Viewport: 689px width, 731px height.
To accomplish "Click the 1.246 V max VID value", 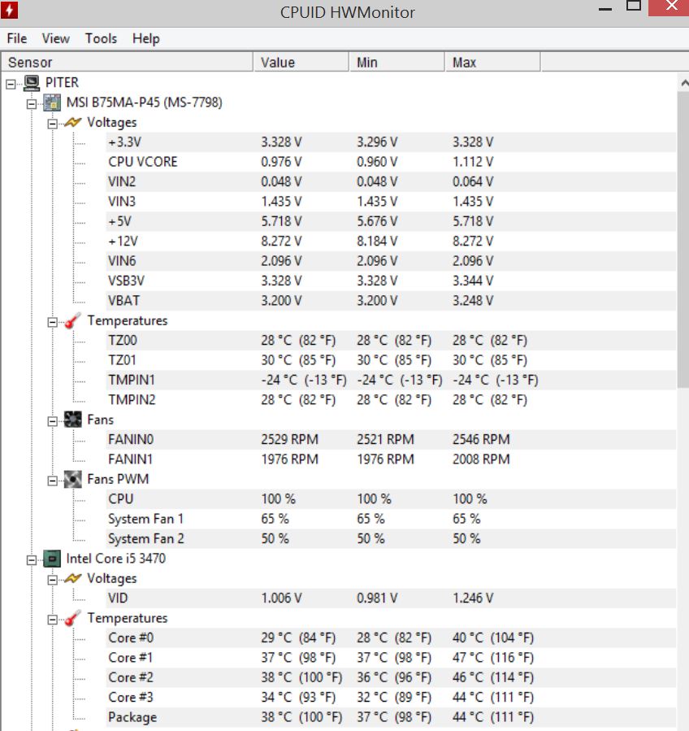I will pyautogui.click(x=472, y=598).
